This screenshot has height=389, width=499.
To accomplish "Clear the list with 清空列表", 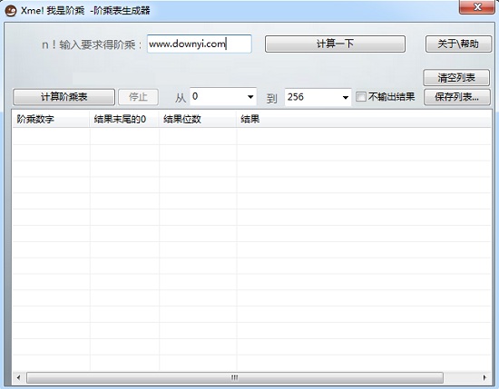I will tap(456, 78).
